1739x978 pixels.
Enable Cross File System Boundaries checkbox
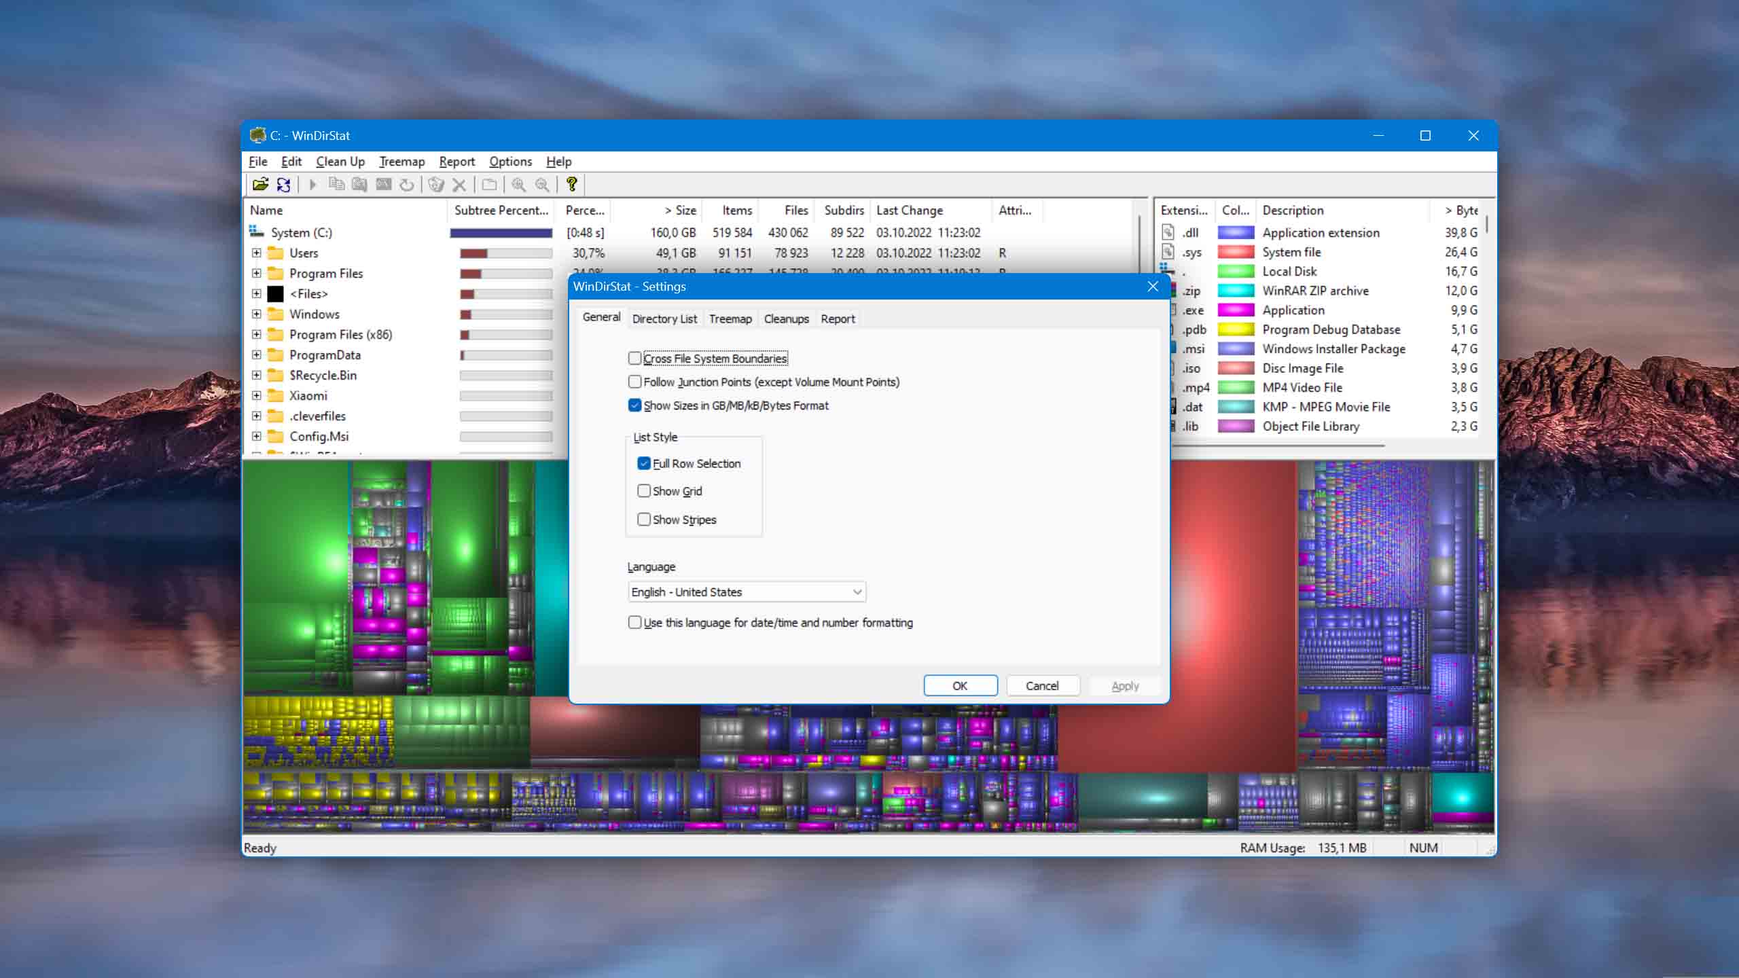point(634,358)
